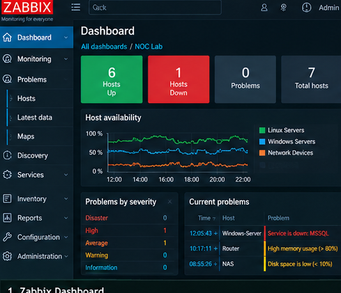
Task: Click the Inventory list icon
Action: (x=7, y=199)
